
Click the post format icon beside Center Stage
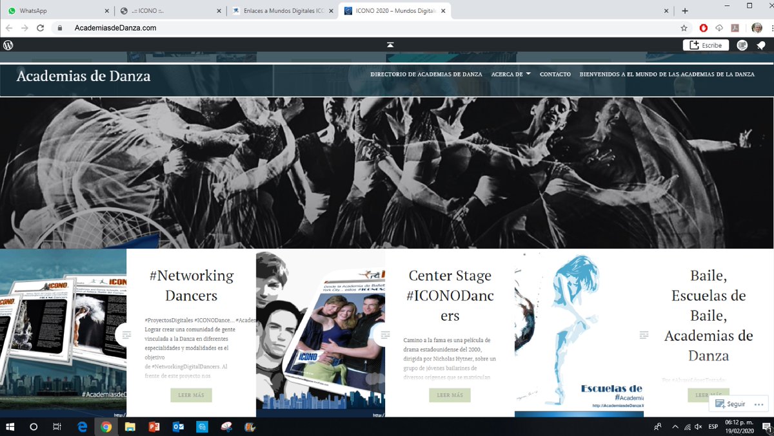coord(385,334)
